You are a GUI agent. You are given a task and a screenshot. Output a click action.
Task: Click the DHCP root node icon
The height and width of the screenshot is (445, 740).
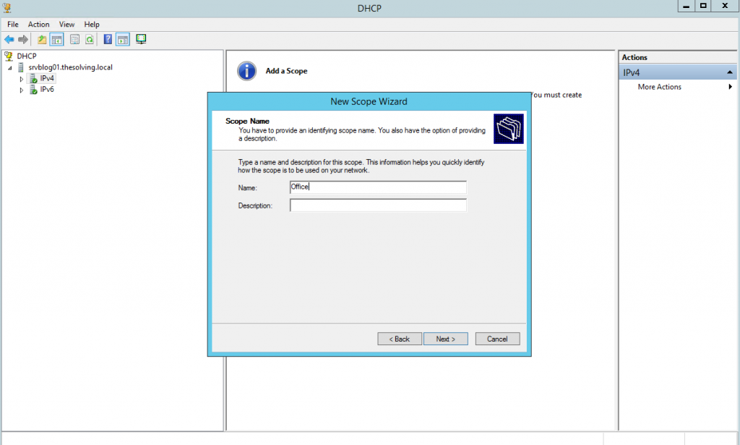point(9,56)
